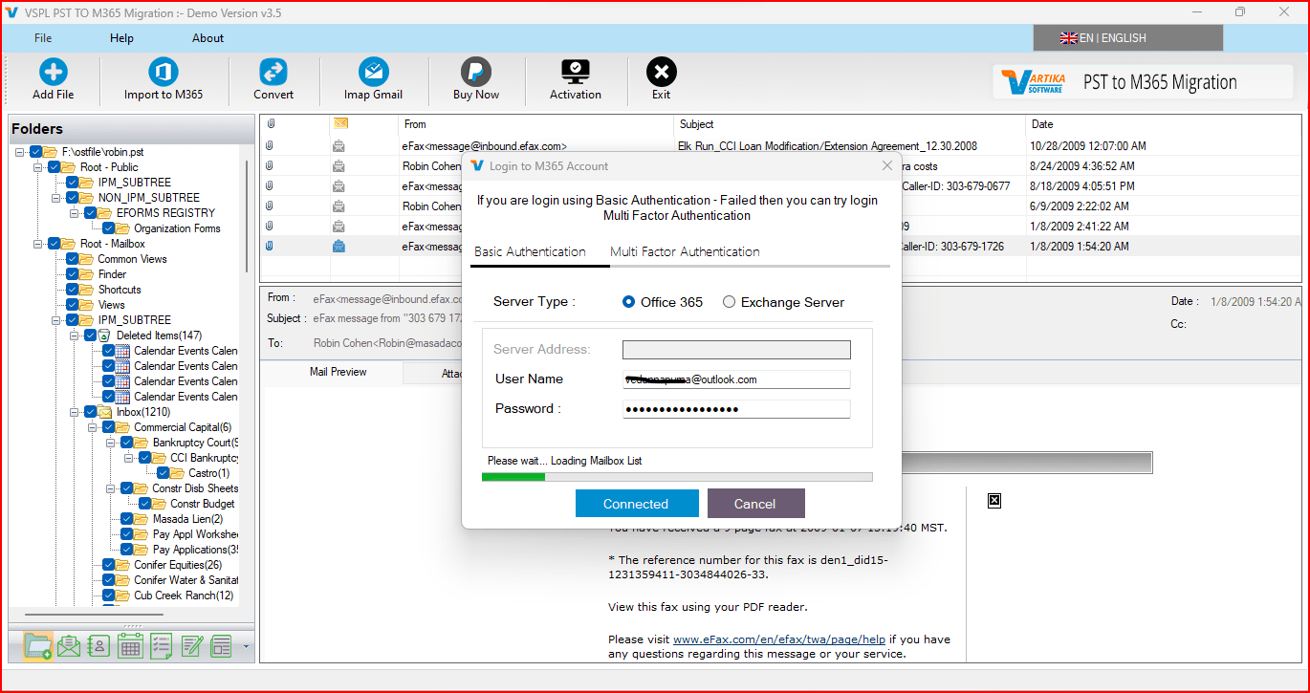Click EN | ENGLISH language selector
Image resolution: width=1310 pixels, height=693 pixels.
click(x=1128, y=38)
